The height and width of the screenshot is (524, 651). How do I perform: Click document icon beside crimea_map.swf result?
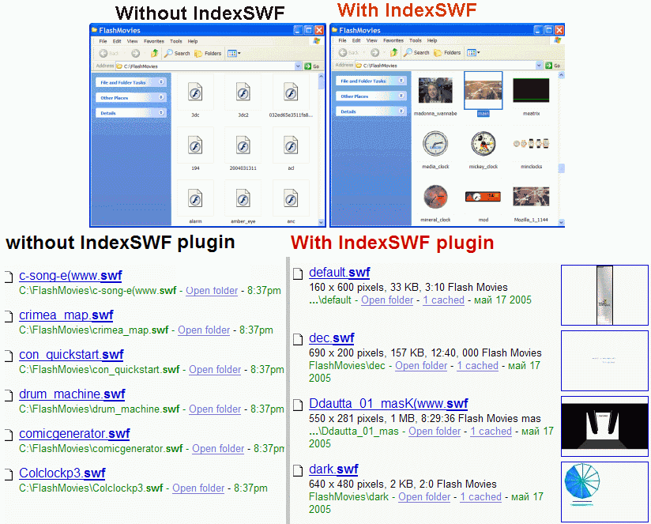pos(9,316)
